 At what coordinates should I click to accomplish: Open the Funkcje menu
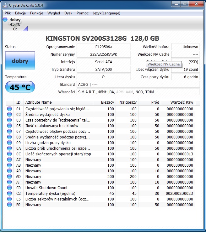click(36, 13)
